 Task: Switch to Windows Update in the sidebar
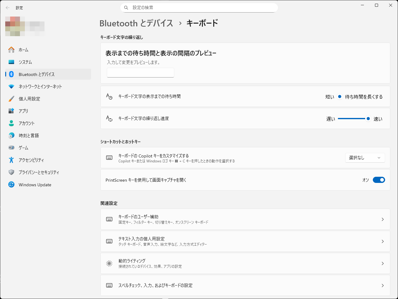pyautogui.click(x=11, y=184)
